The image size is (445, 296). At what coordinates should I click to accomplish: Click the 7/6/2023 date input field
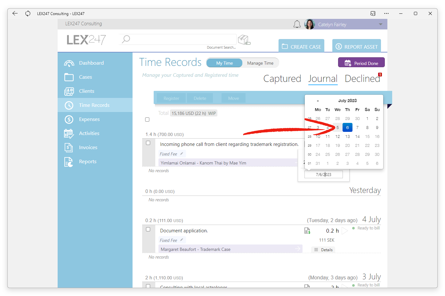[324, 174]
